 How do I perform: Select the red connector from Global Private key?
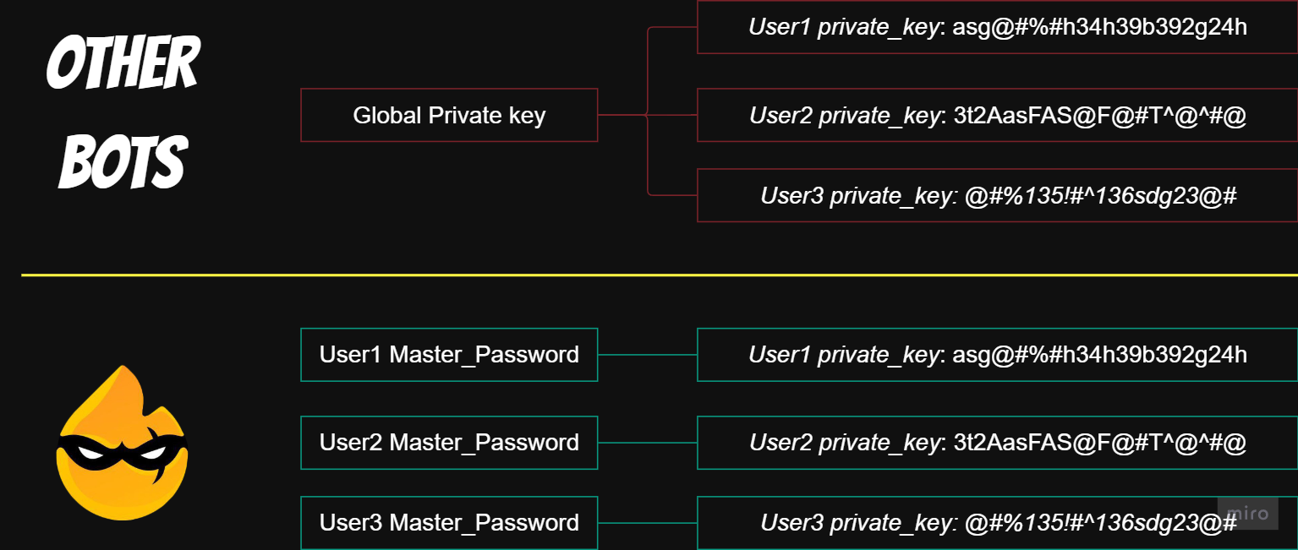pyautogui.click(x=622, y=115)
